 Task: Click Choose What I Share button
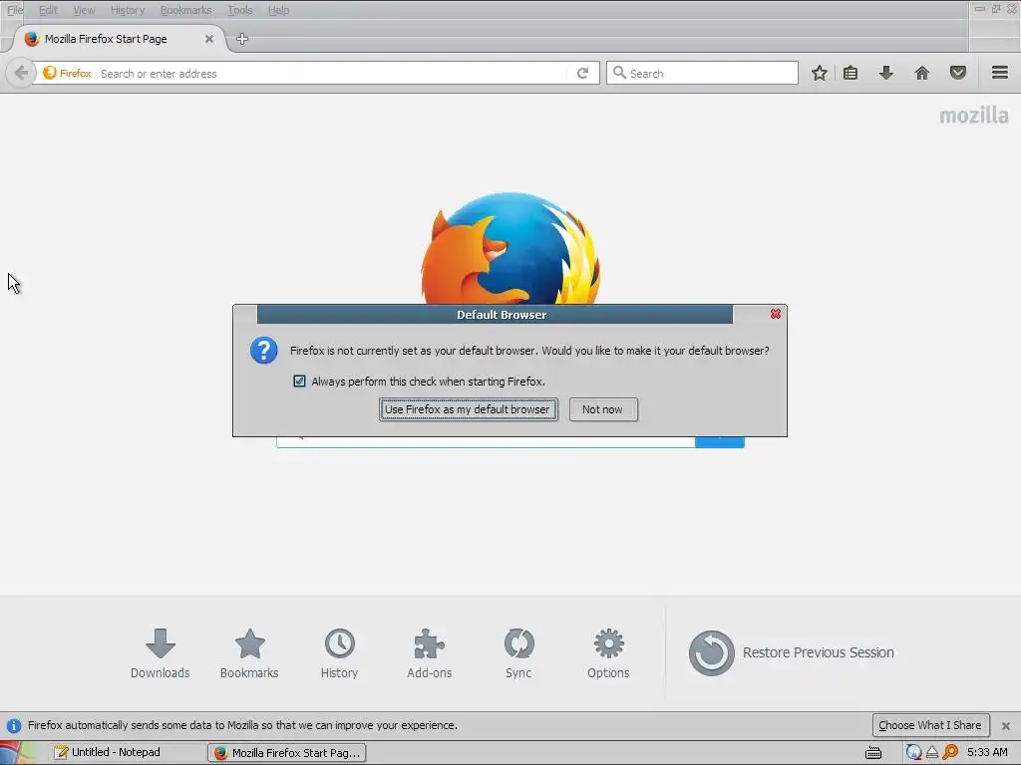click(x=930, y=725)
